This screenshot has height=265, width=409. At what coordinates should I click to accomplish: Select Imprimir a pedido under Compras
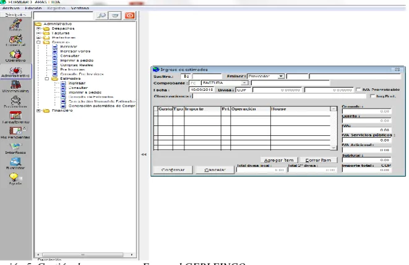pyautogui.click(x=77, y=61)
